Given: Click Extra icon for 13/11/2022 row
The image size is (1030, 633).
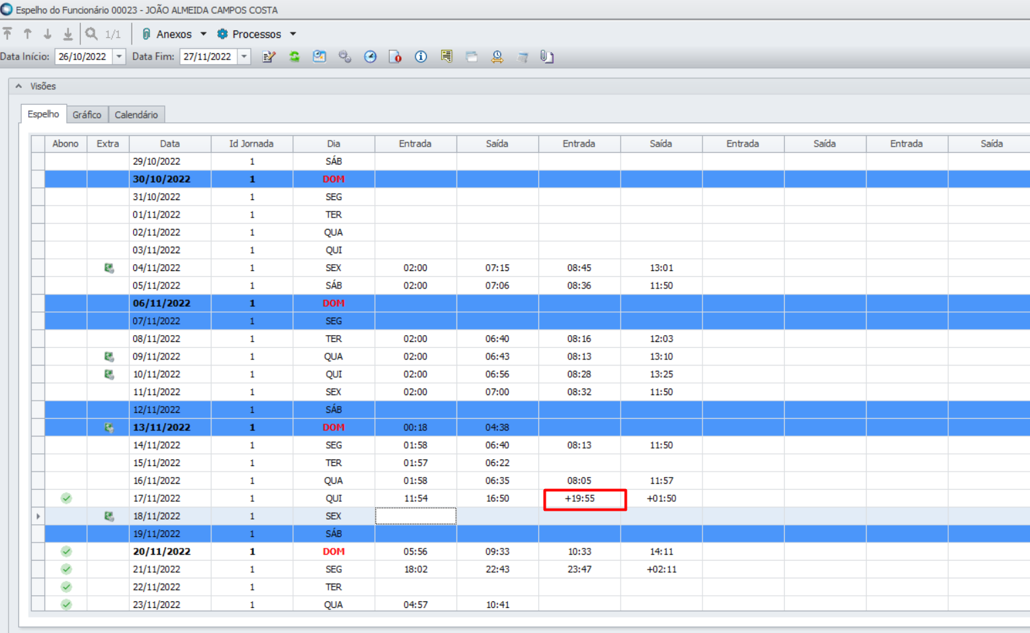Looking at the screenshot, I should coord(109,428).
